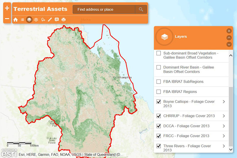Select the Measure ruler tool
Screen dimensions: 237x158
(x=50, y=20)
